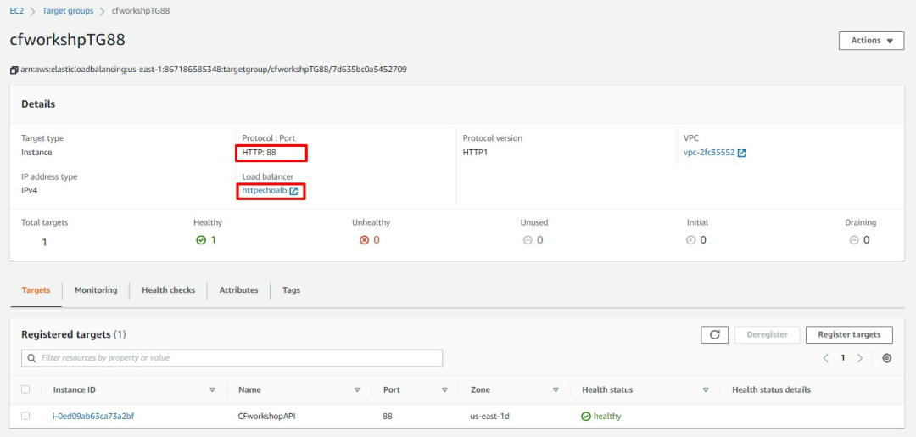The width and height of the screenshot is (916, 437).
Task: Click the Initial clock status icon
Action: (691, 240)
